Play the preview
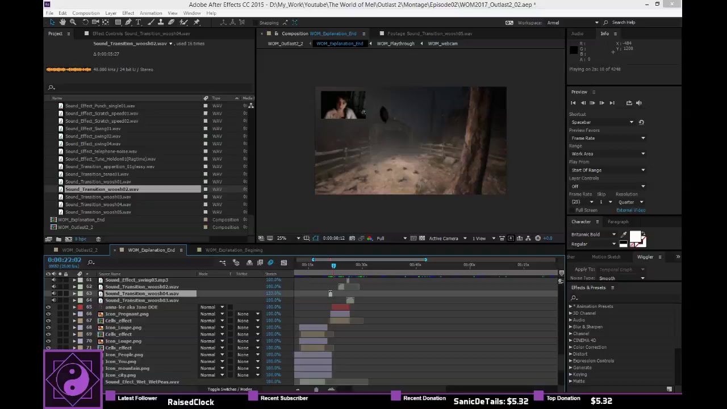 [592, 103]
